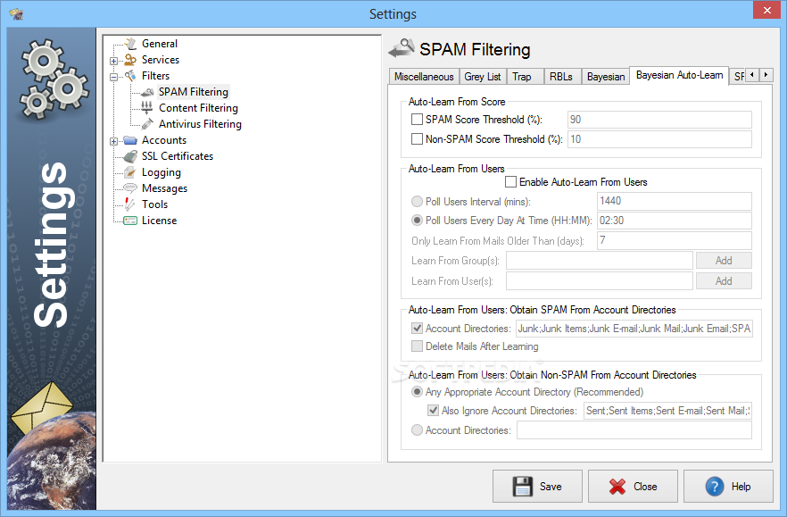Select Poll Users Every Day At Time

417,220
